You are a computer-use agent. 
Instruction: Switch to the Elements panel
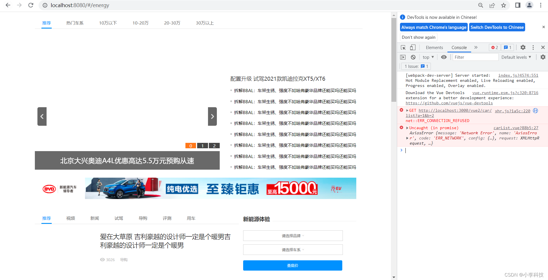(434, 48)
